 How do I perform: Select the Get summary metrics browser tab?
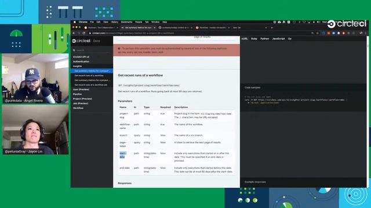138,28
